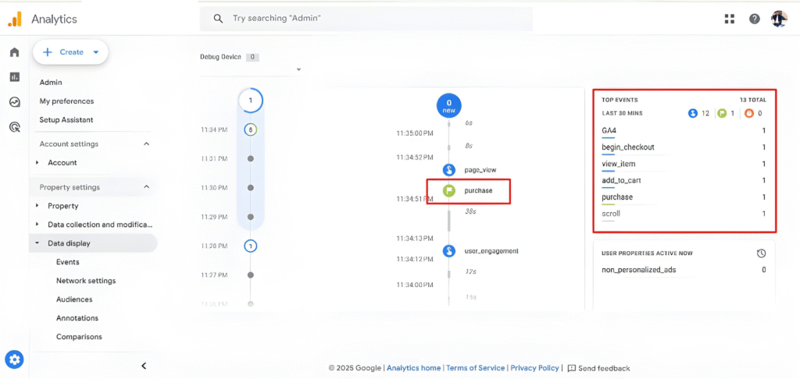800x379 pixels.
Task: Click the Send feedback button
Action: 598,368
